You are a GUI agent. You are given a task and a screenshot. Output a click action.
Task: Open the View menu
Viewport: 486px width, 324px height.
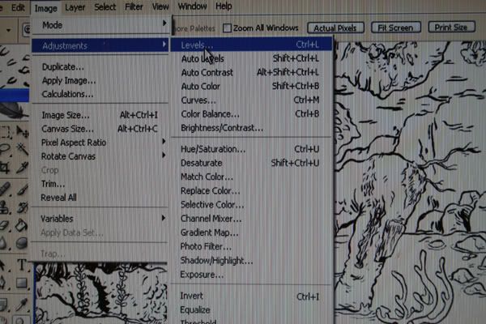160,6
